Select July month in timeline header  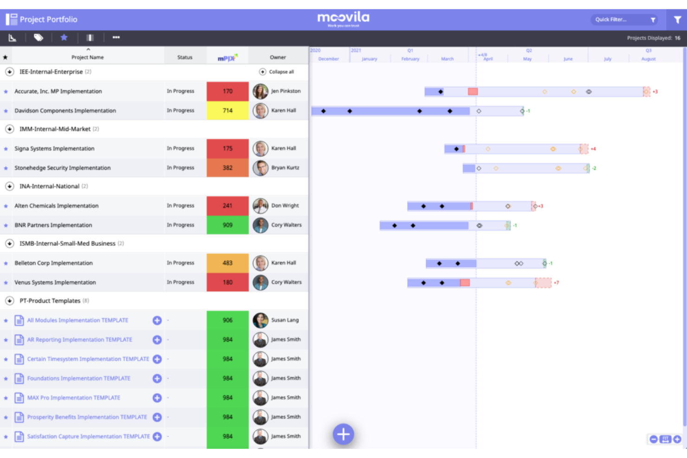click(x=608, y=59)
